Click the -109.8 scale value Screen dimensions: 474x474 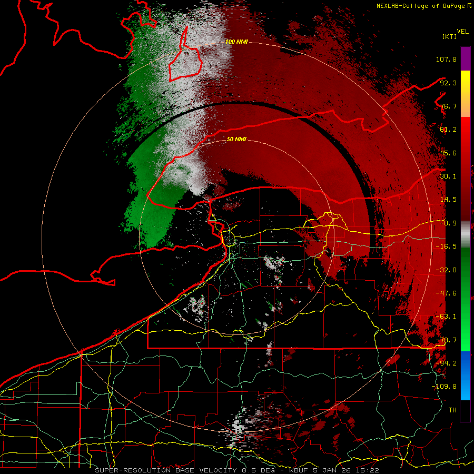click(445, 387)
